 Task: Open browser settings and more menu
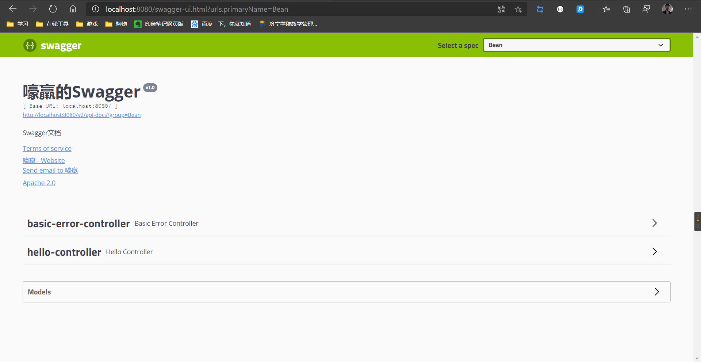tap(688, 9)
